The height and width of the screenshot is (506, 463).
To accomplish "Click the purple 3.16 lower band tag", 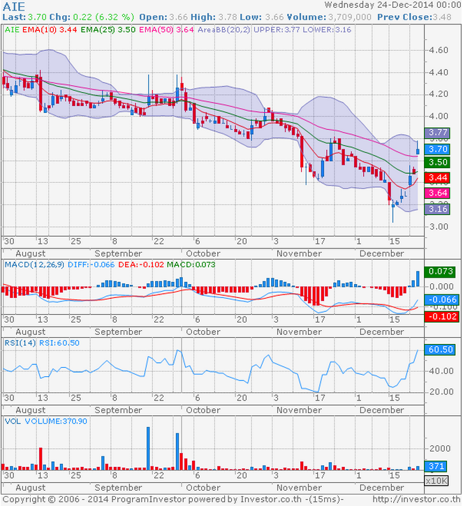I will click(437, 209).
